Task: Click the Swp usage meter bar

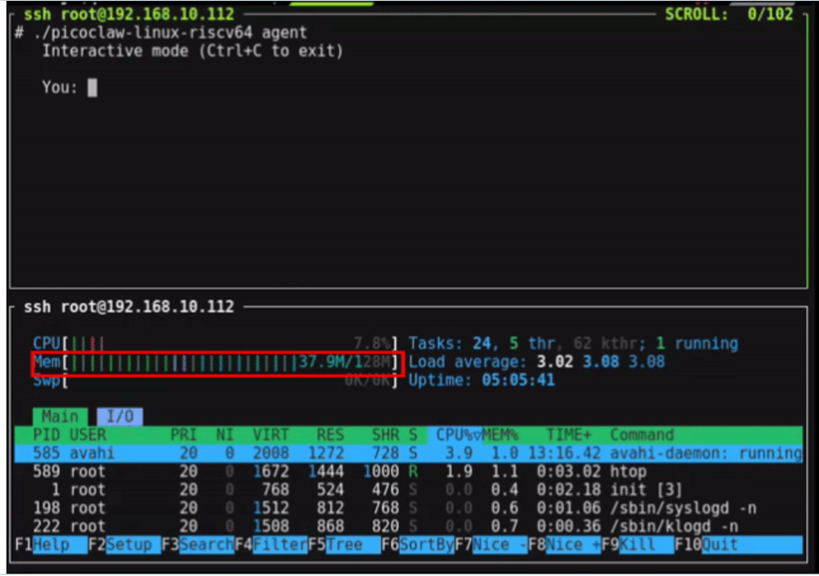Action: click(215, 380)
